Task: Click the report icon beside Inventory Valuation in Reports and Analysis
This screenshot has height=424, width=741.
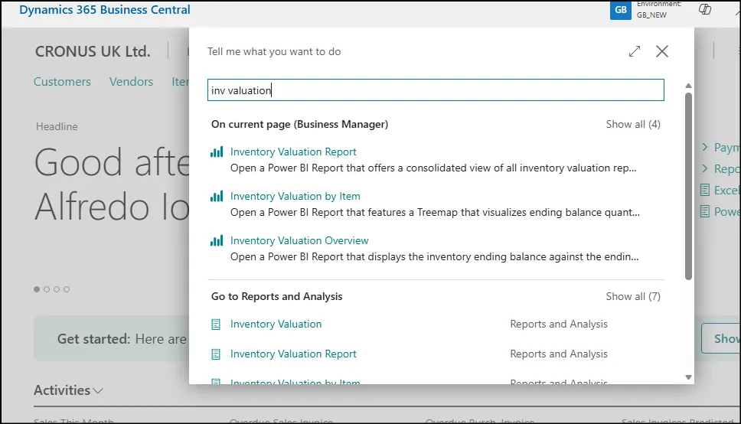Action: pyautogui.click(x=216, y=325)
